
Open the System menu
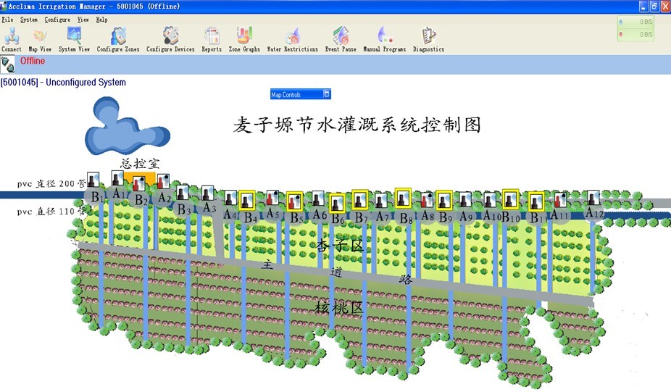[29, 20]
